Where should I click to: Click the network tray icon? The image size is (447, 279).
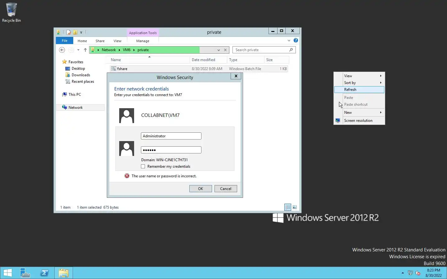pyautogui.click(x=410, y=273)
